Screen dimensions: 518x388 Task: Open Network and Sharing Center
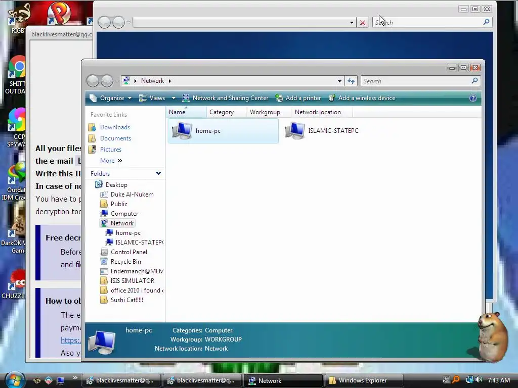[225, 98]
